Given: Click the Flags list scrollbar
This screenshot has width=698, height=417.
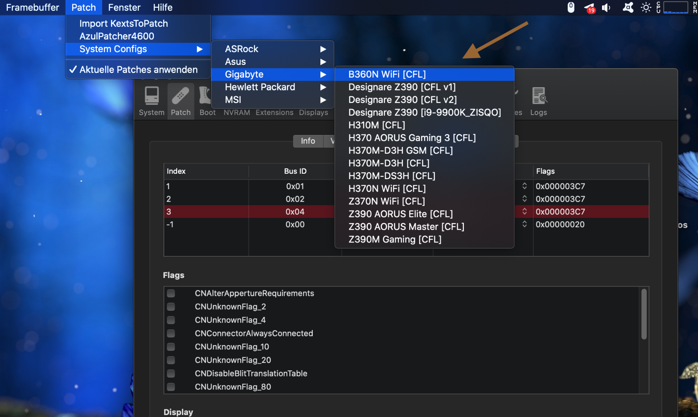Looking at the screenshot, I should tap(644, 314).
